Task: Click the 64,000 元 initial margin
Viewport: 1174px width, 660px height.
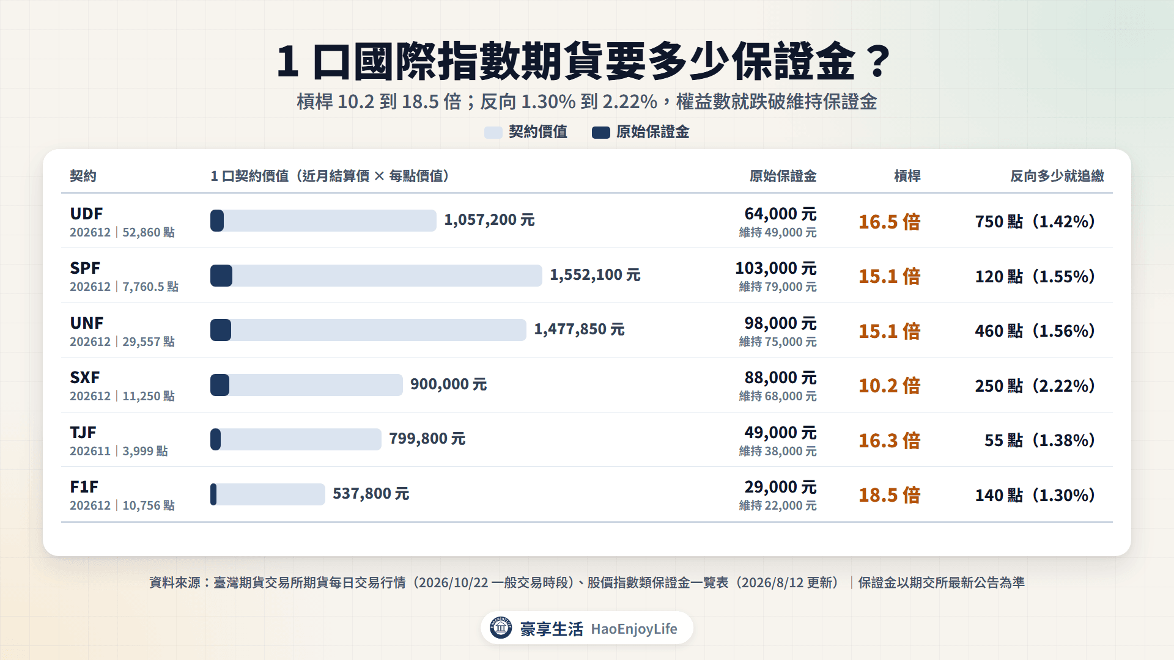Action: click(780, 214)
